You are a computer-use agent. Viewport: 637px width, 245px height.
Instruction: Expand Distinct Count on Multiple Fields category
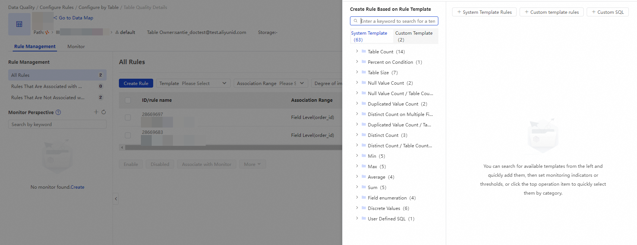pos(357,114)
